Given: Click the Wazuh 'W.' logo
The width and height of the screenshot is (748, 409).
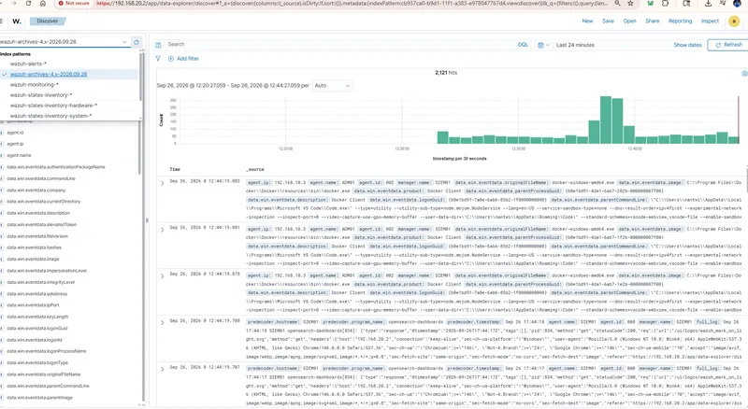Looking at the screenshot, I should pos(17,21).
